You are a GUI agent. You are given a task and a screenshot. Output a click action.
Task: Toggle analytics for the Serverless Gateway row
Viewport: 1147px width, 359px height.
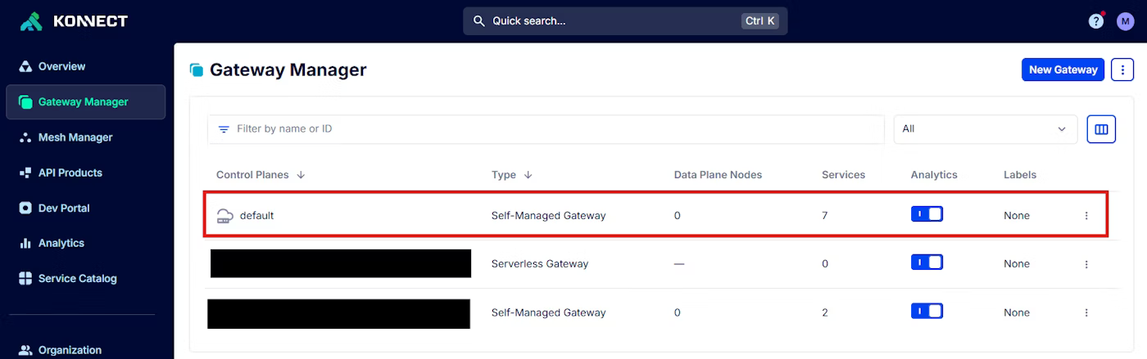click(927, 263)
